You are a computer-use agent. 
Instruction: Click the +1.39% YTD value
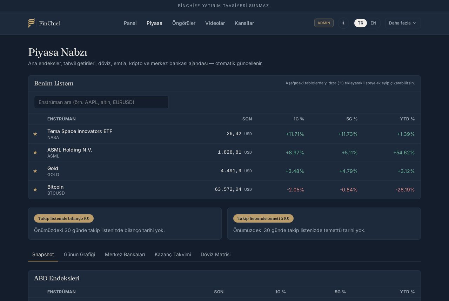[x=406, y=134]
